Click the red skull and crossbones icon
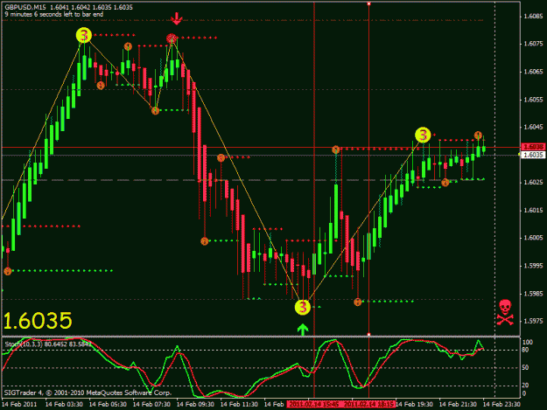The height and width of the screenshot is (410, 547). 505,312
